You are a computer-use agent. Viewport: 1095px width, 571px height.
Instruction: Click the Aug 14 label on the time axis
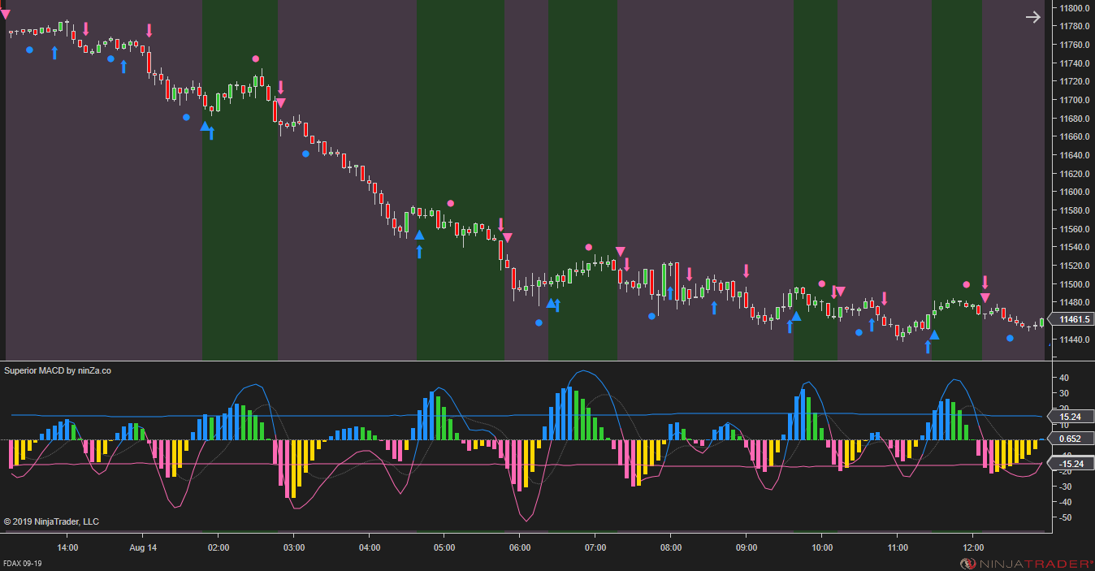pos(143,548)
